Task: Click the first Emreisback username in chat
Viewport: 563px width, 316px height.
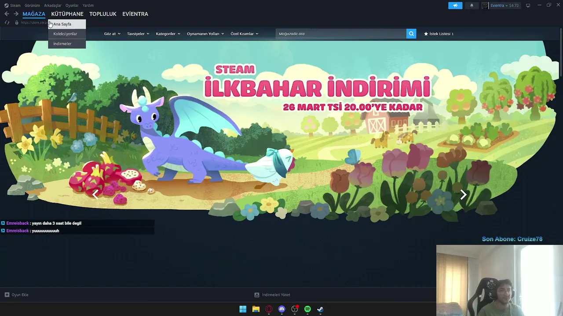Action: point(18,223)
